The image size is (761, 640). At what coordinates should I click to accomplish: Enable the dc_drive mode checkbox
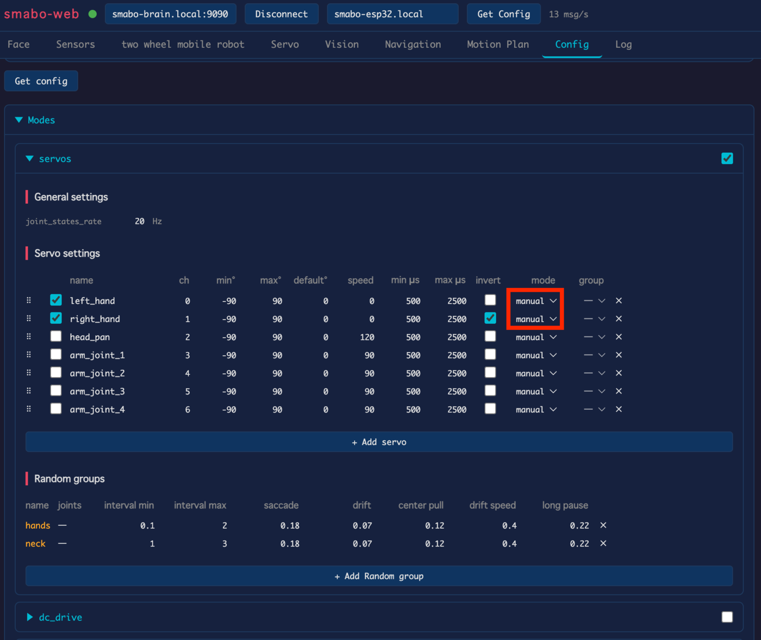727,617
